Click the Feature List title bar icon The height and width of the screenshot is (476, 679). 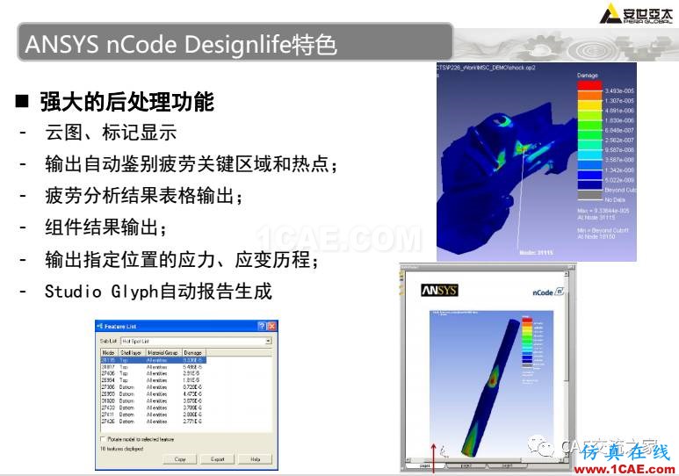click(100, 326)
